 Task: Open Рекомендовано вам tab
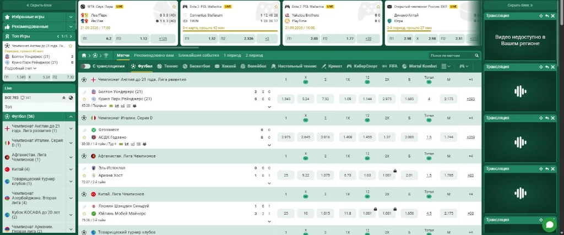[x=154, y=56]
